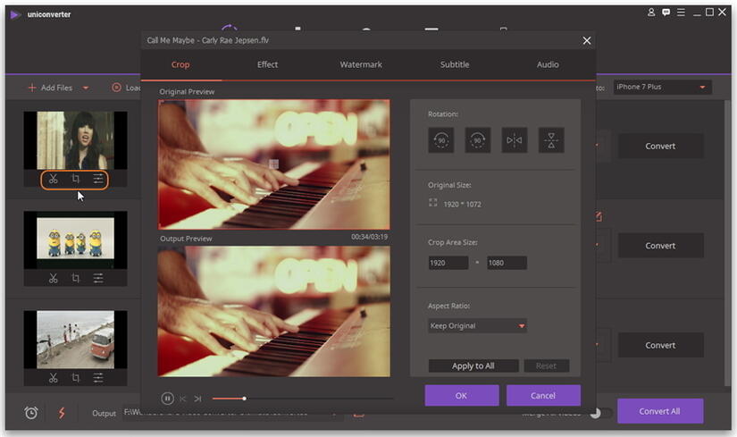
Task: Click the preview playback progress slider
Action: (303, 399)
